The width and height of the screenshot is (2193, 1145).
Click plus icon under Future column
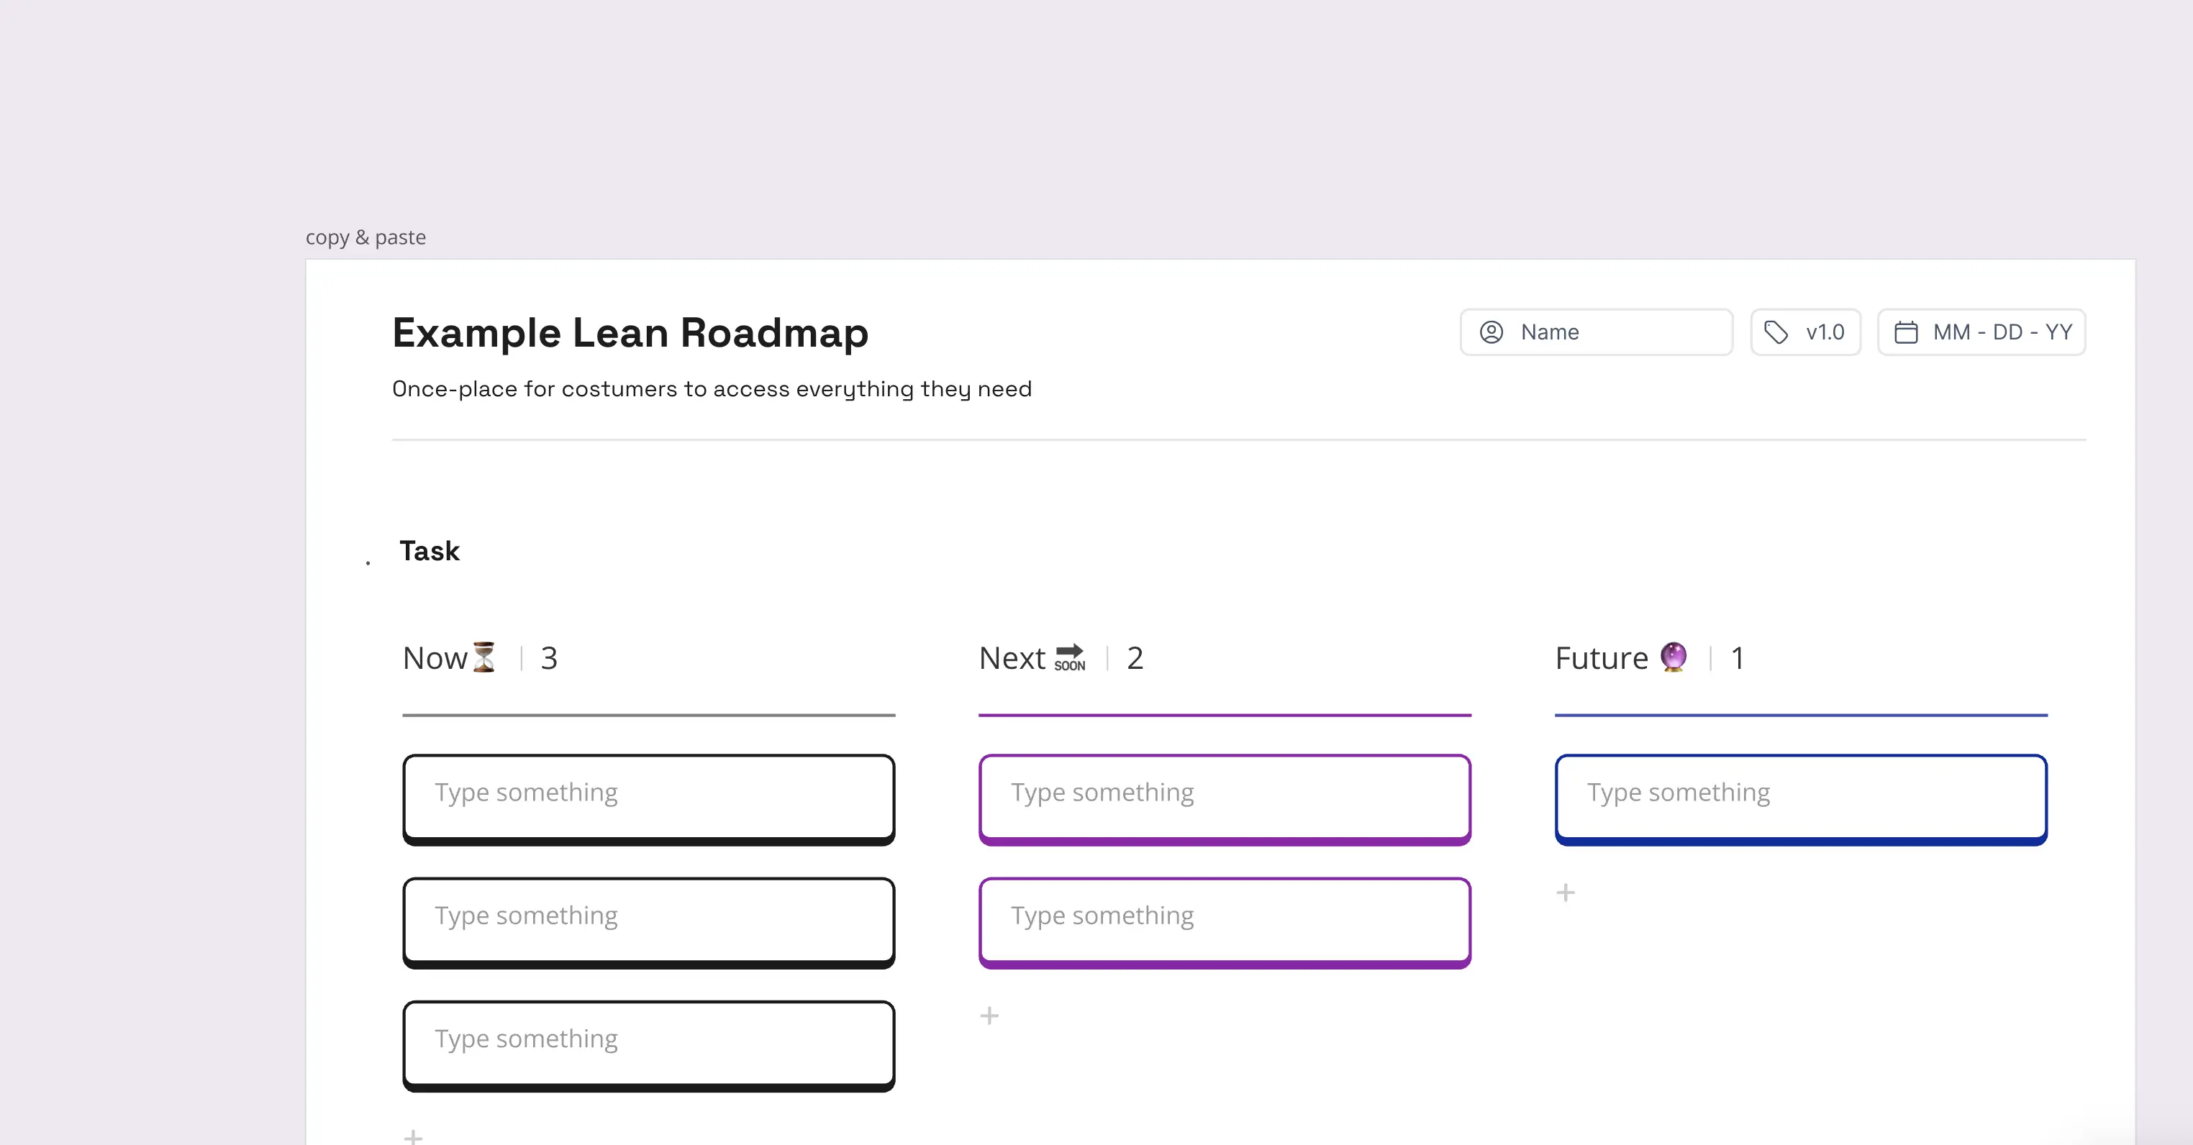[x=1566, y=892]
